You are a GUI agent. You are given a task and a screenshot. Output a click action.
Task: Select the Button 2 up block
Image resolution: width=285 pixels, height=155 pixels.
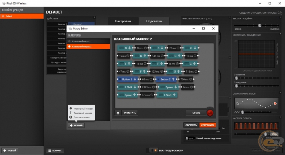166,79
